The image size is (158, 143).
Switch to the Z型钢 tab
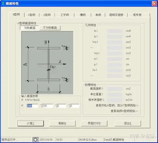(47, 15)
